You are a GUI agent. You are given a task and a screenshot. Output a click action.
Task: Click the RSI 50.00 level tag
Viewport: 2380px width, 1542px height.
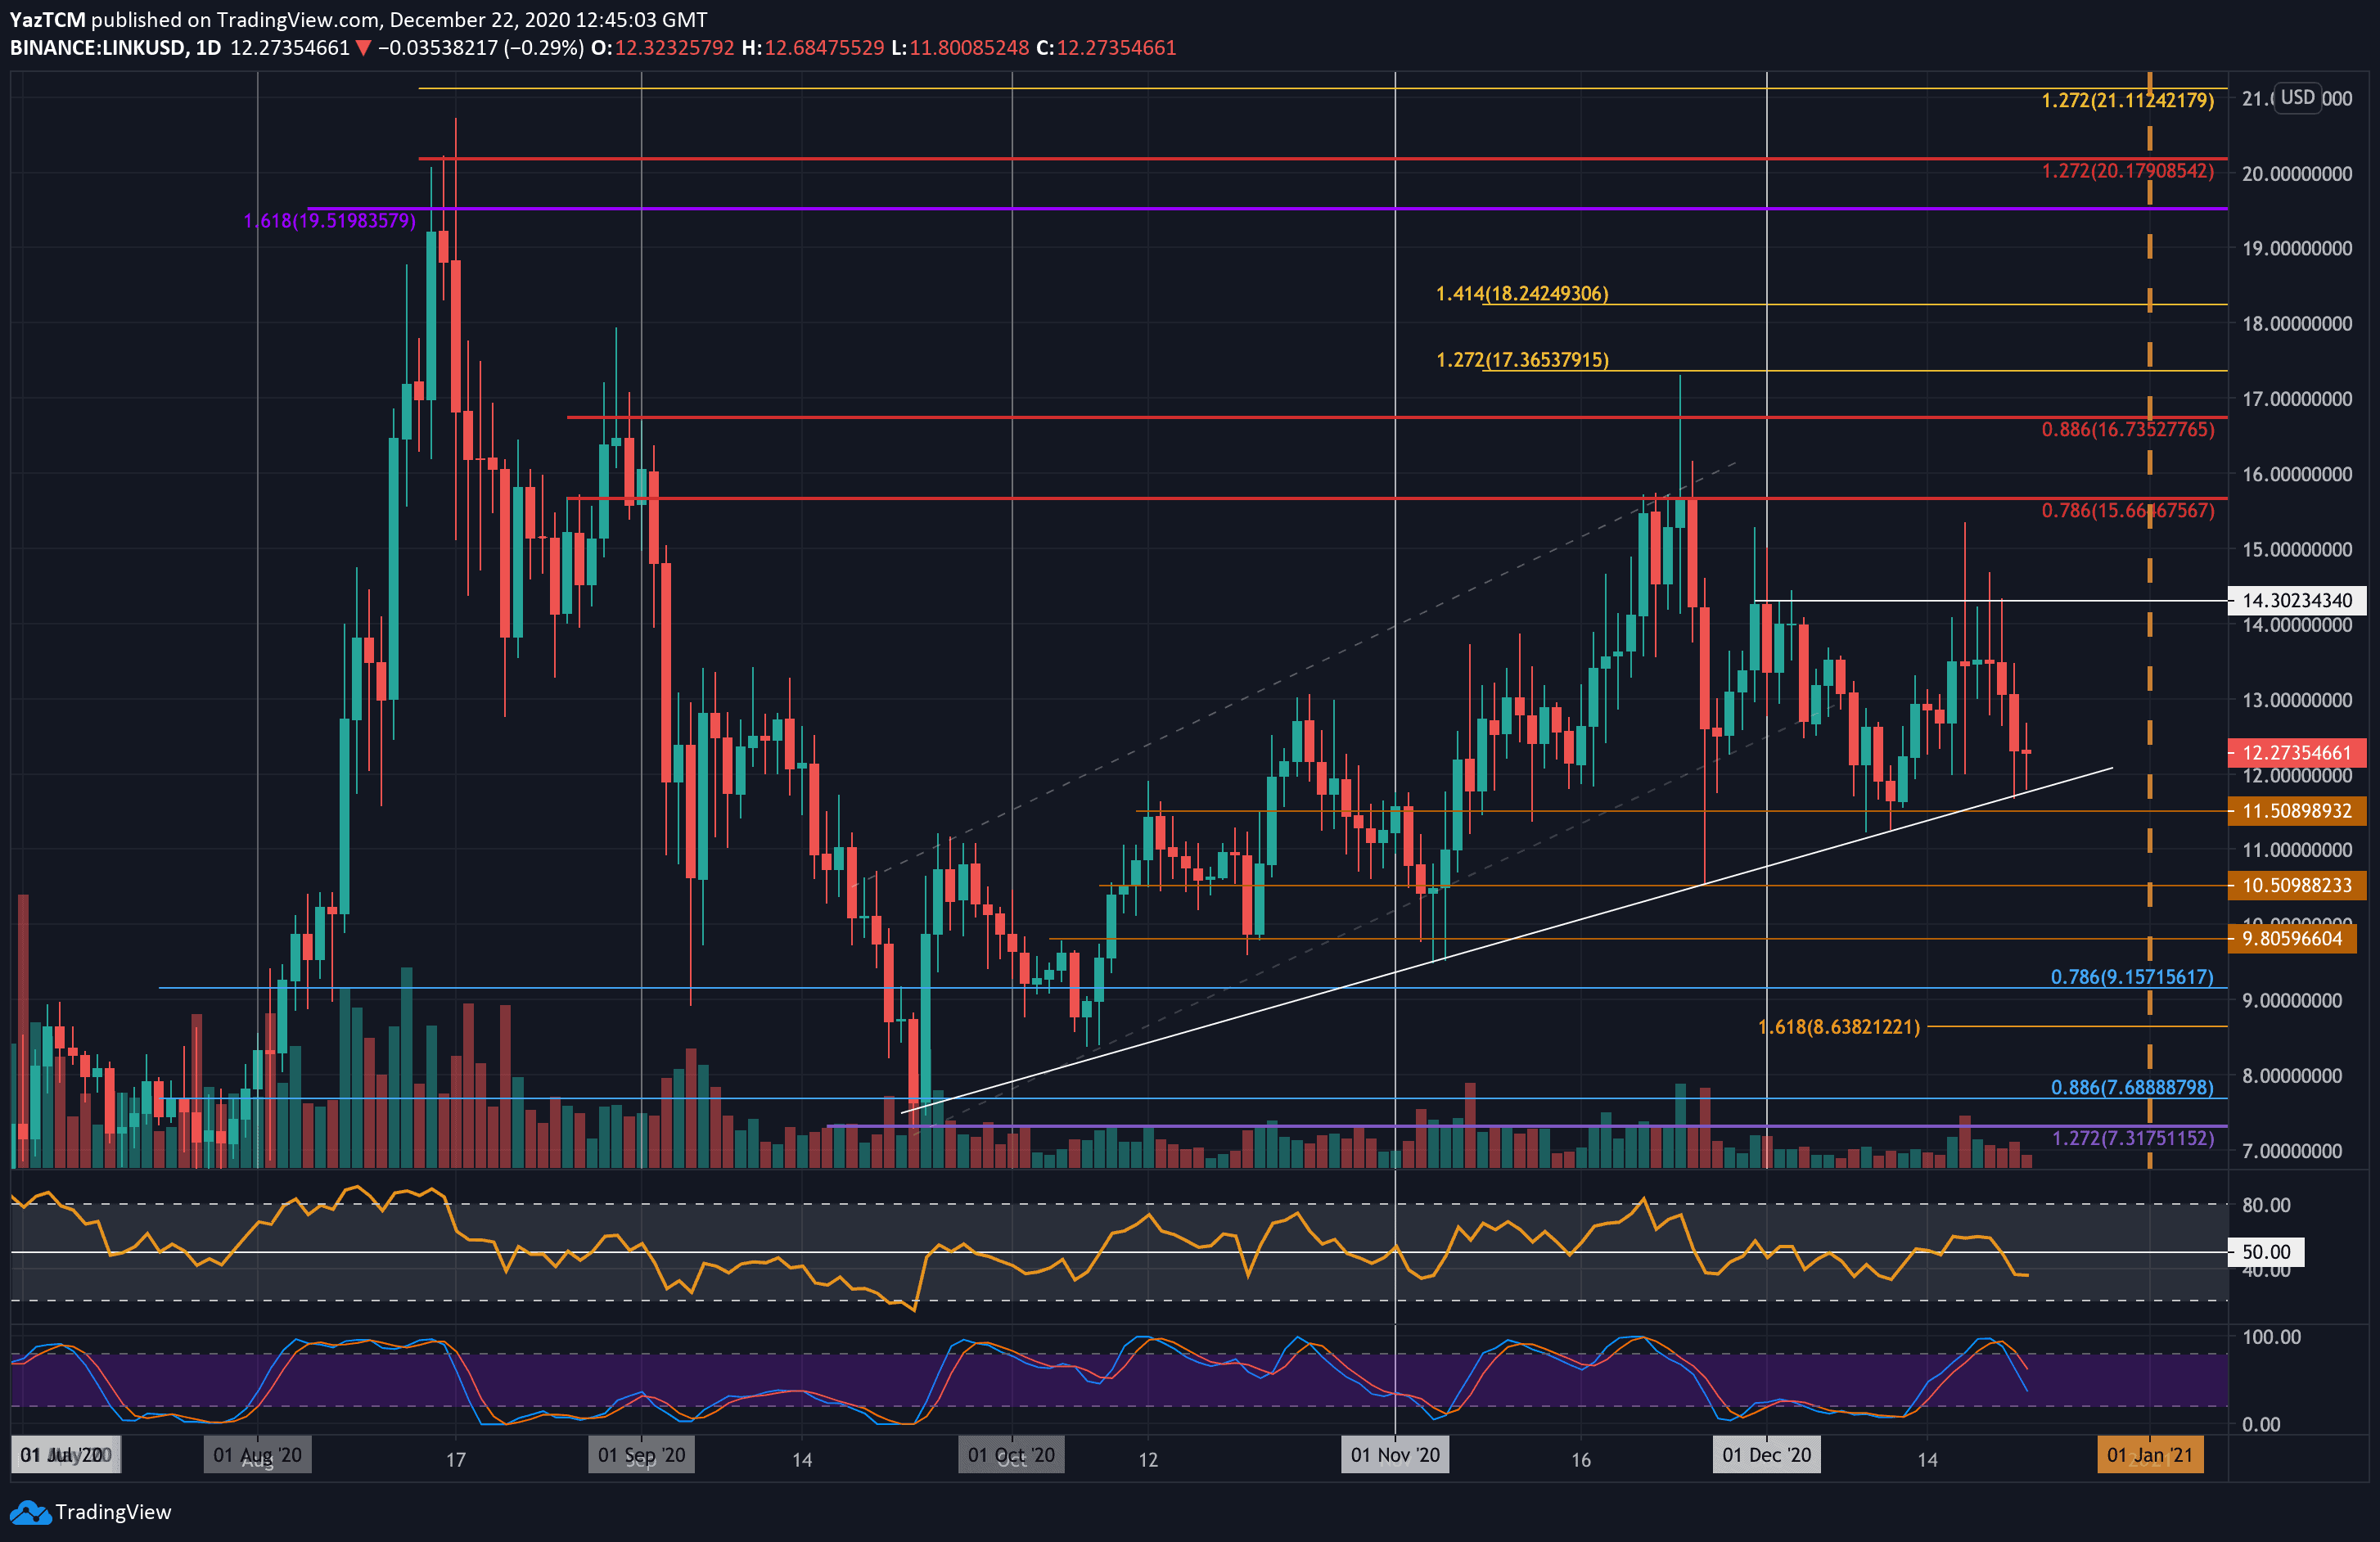coord(2266,1251)
